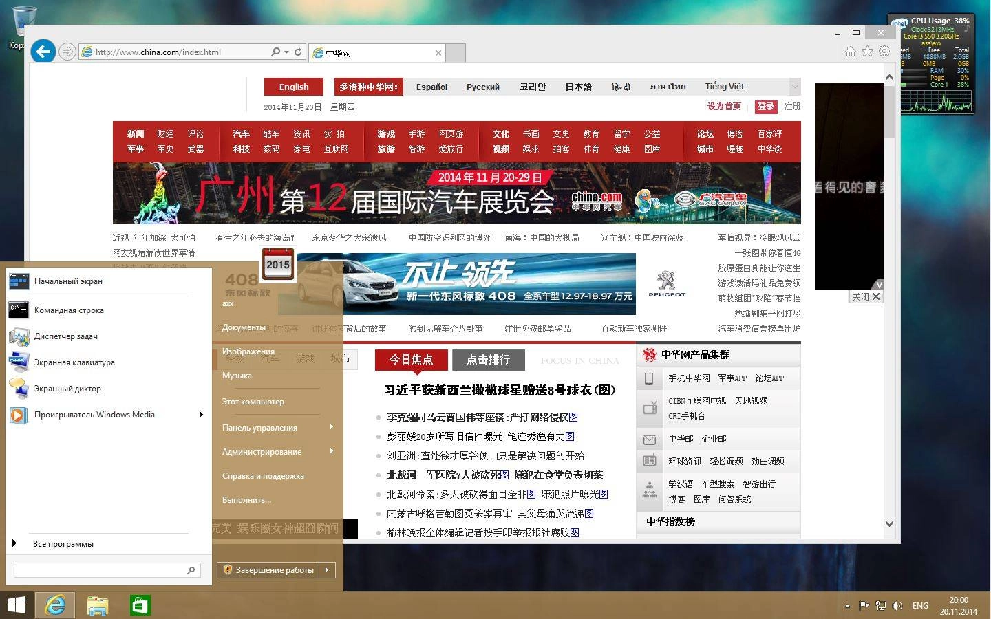
Task: Launch Командная строка from Start menu
Action: (108, 309)
